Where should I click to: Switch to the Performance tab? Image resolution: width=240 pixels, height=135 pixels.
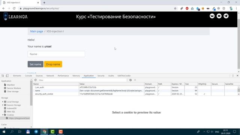63,76
